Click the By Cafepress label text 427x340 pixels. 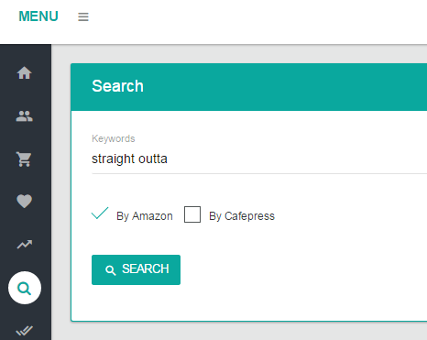[x=242, y=216]
